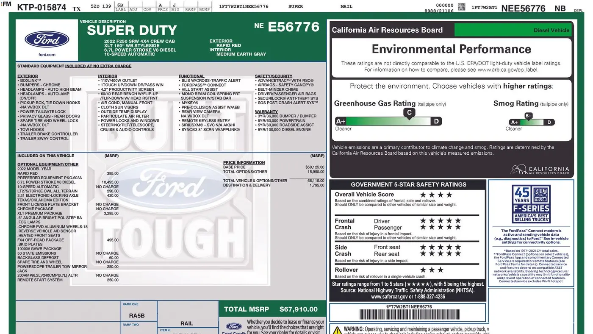
Task: Click the 66,115.00 total vehicle and options amount
Action: tap(316, 181)
